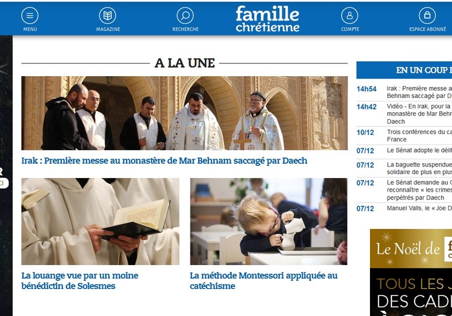Open the 14h54 Irak news brief
Image resolution: width=452 pixels, height=316 pixels.
[404, 92]
